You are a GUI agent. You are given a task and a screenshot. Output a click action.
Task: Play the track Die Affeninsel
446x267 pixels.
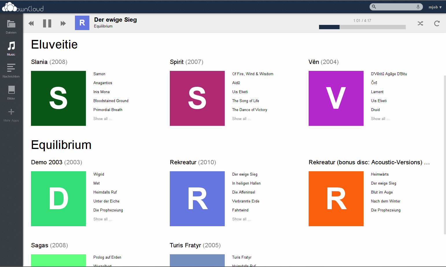coord(244,192)
